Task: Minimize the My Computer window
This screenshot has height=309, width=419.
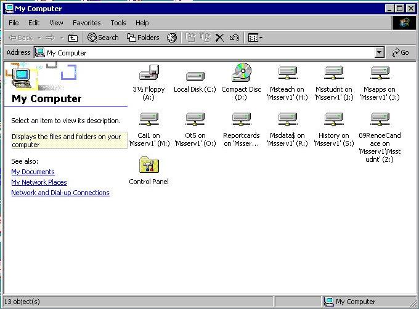Action: [x=389, y=9]
